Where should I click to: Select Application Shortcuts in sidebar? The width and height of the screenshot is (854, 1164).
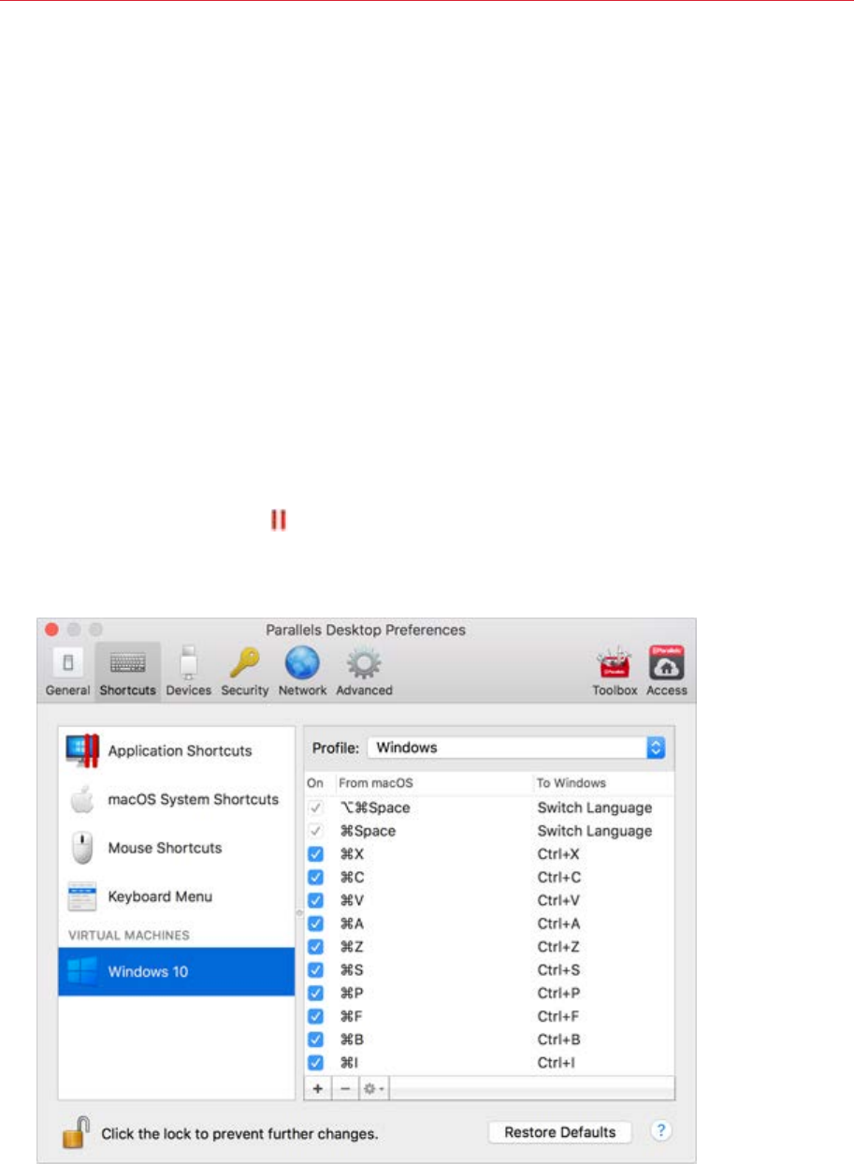(177, 750)
